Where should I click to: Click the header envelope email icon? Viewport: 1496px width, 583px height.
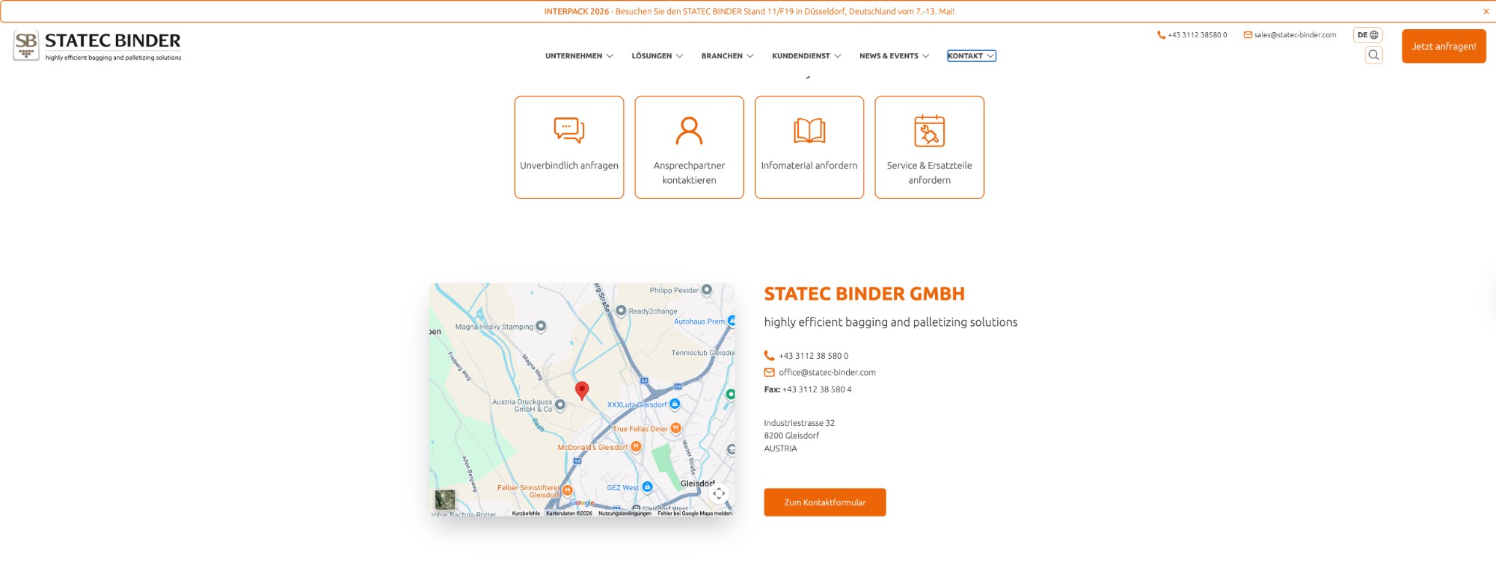point(1248,35)
